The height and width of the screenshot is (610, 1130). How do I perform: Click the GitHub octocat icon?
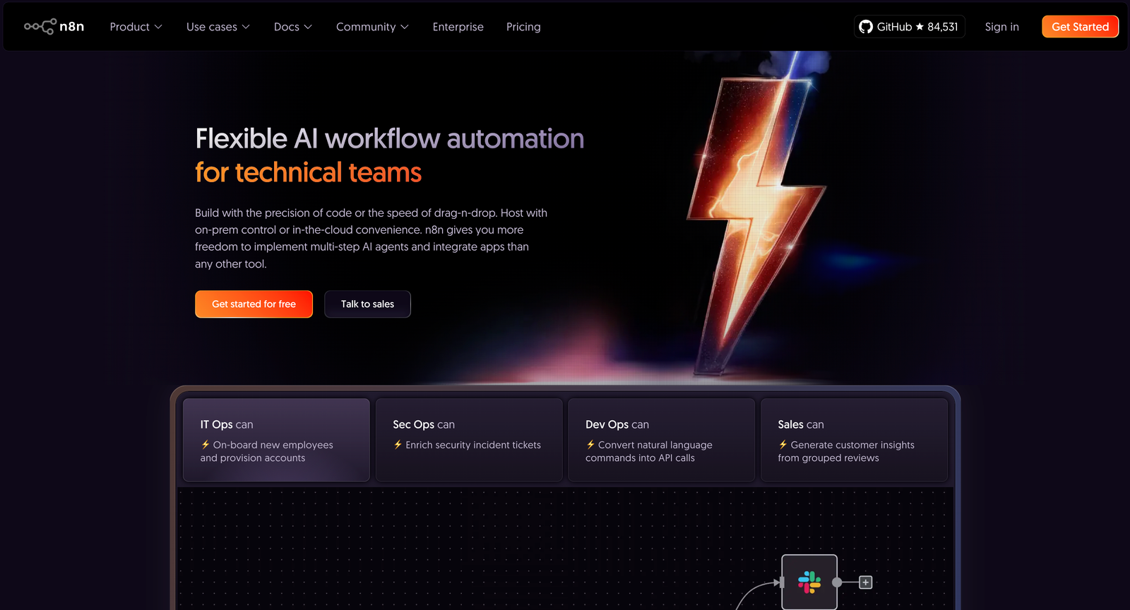point(866,27)
